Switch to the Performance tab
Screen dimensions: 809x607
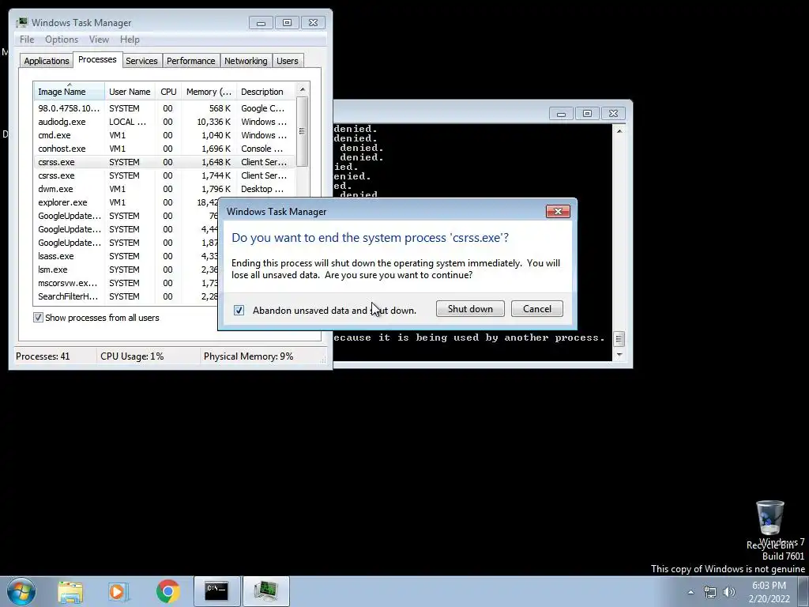pyautogui.click(x=191, y=61)
